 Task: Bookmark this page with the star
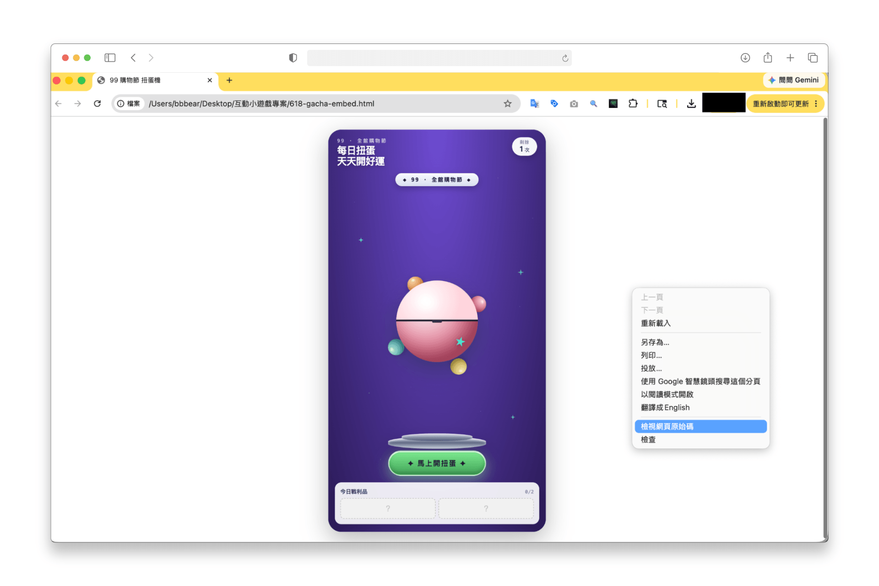(x=507, y=103)
